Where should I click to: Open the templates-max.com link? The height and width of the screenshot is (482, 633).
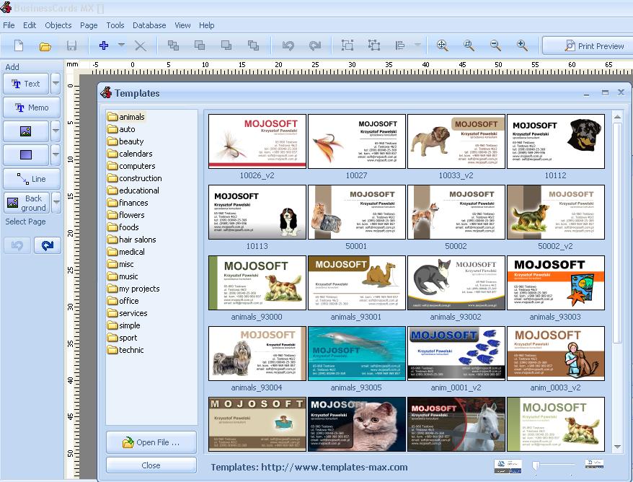335,467
